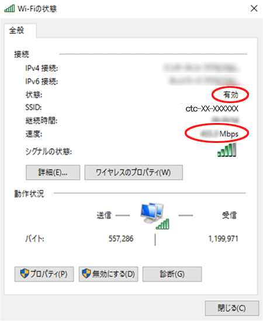Click the SSID value ctc-XX-XXXXXX

pyautogui.click(x=212, y=108)
